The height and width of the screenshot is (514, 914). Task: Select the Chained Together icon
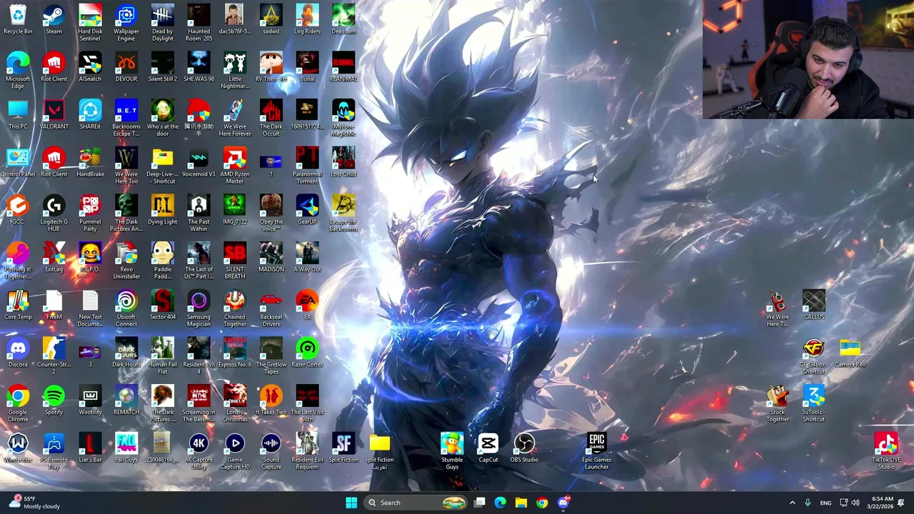(235, 308)
